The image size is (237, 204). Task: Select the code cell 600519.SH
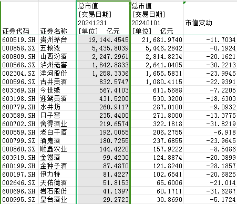click(19, 39)
